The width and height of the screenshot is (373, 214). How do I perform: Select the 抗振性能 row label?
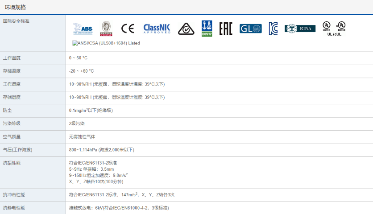12,163
